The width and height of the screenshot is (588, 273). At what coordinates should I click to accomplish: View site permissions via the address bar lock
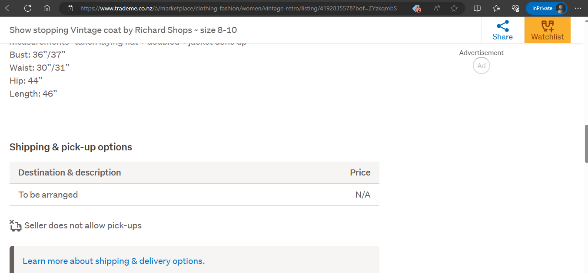pos(70,8)
